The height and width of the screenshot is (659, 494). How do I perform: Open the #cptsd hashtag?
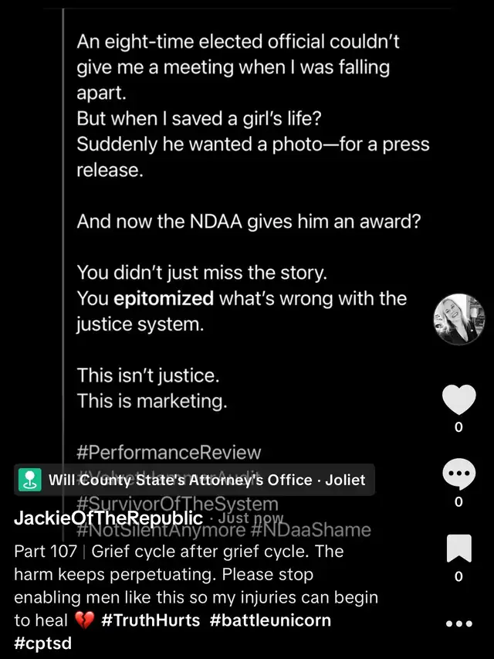(x=42, y=643)
